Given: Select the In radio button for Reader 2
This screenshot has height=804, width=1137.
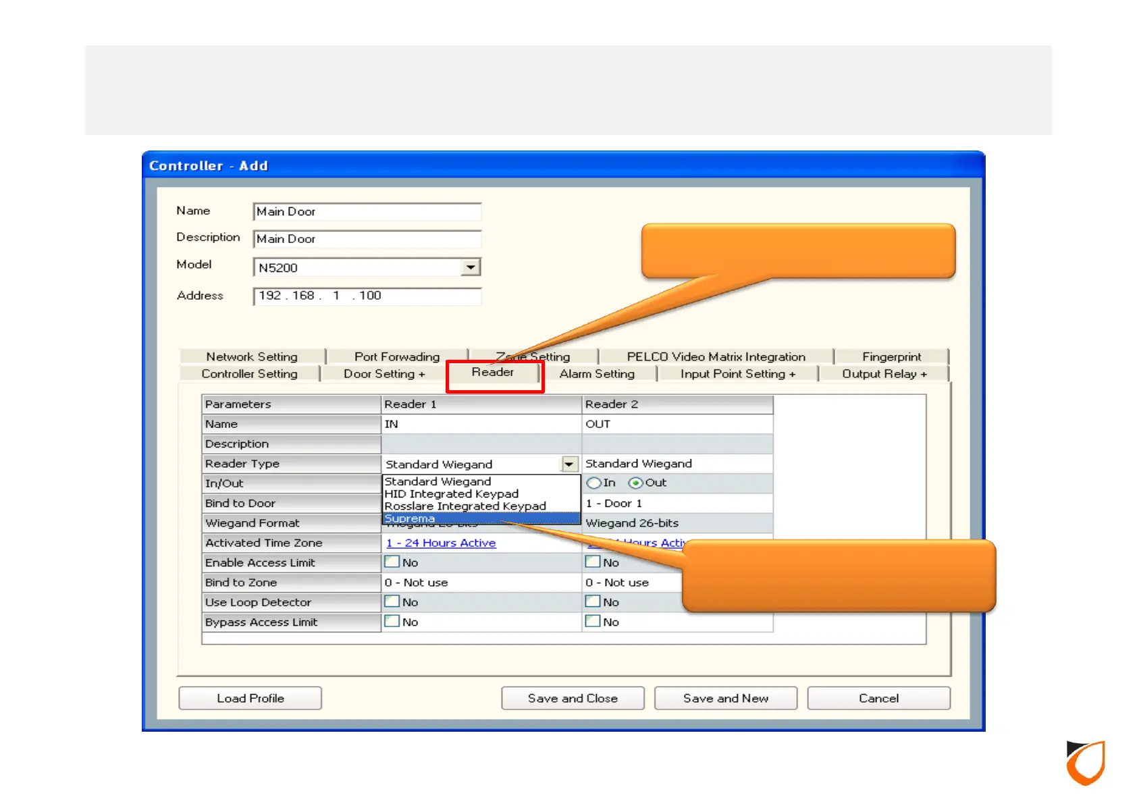Looking at the screenshot, I should click(x=593, y=483).
